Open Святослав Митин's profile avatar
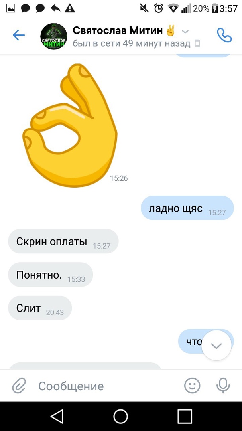This screenshot has width=242, height=431. click(54, 36)
